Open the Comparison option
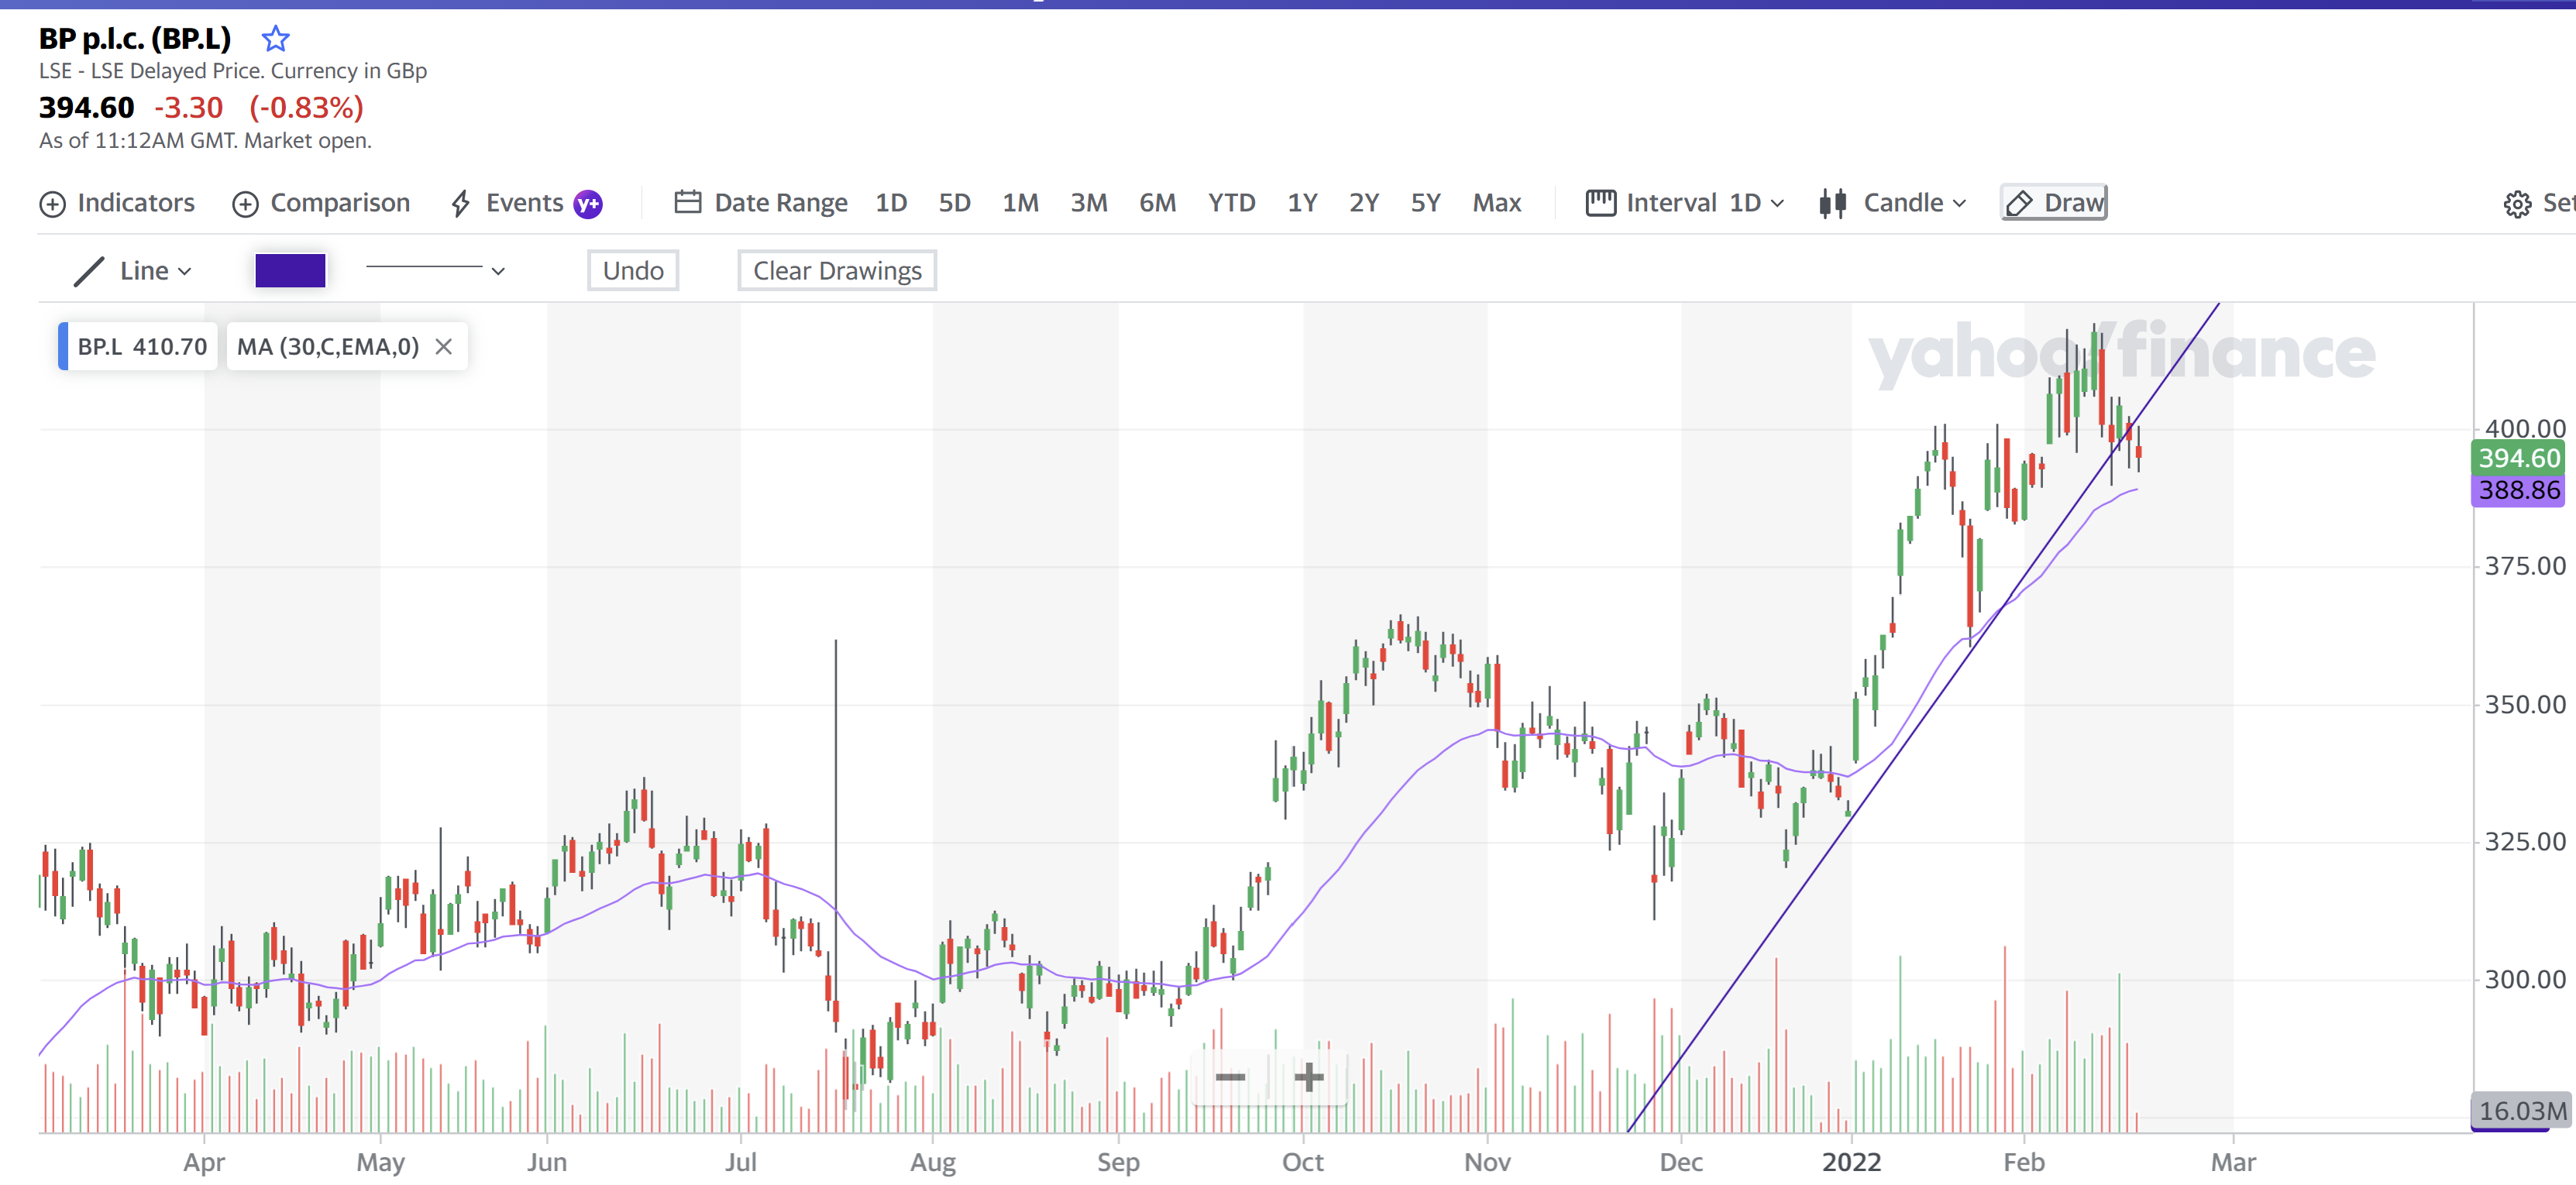The width and height of the screenshot is (2576, 1185). [321, 203]
